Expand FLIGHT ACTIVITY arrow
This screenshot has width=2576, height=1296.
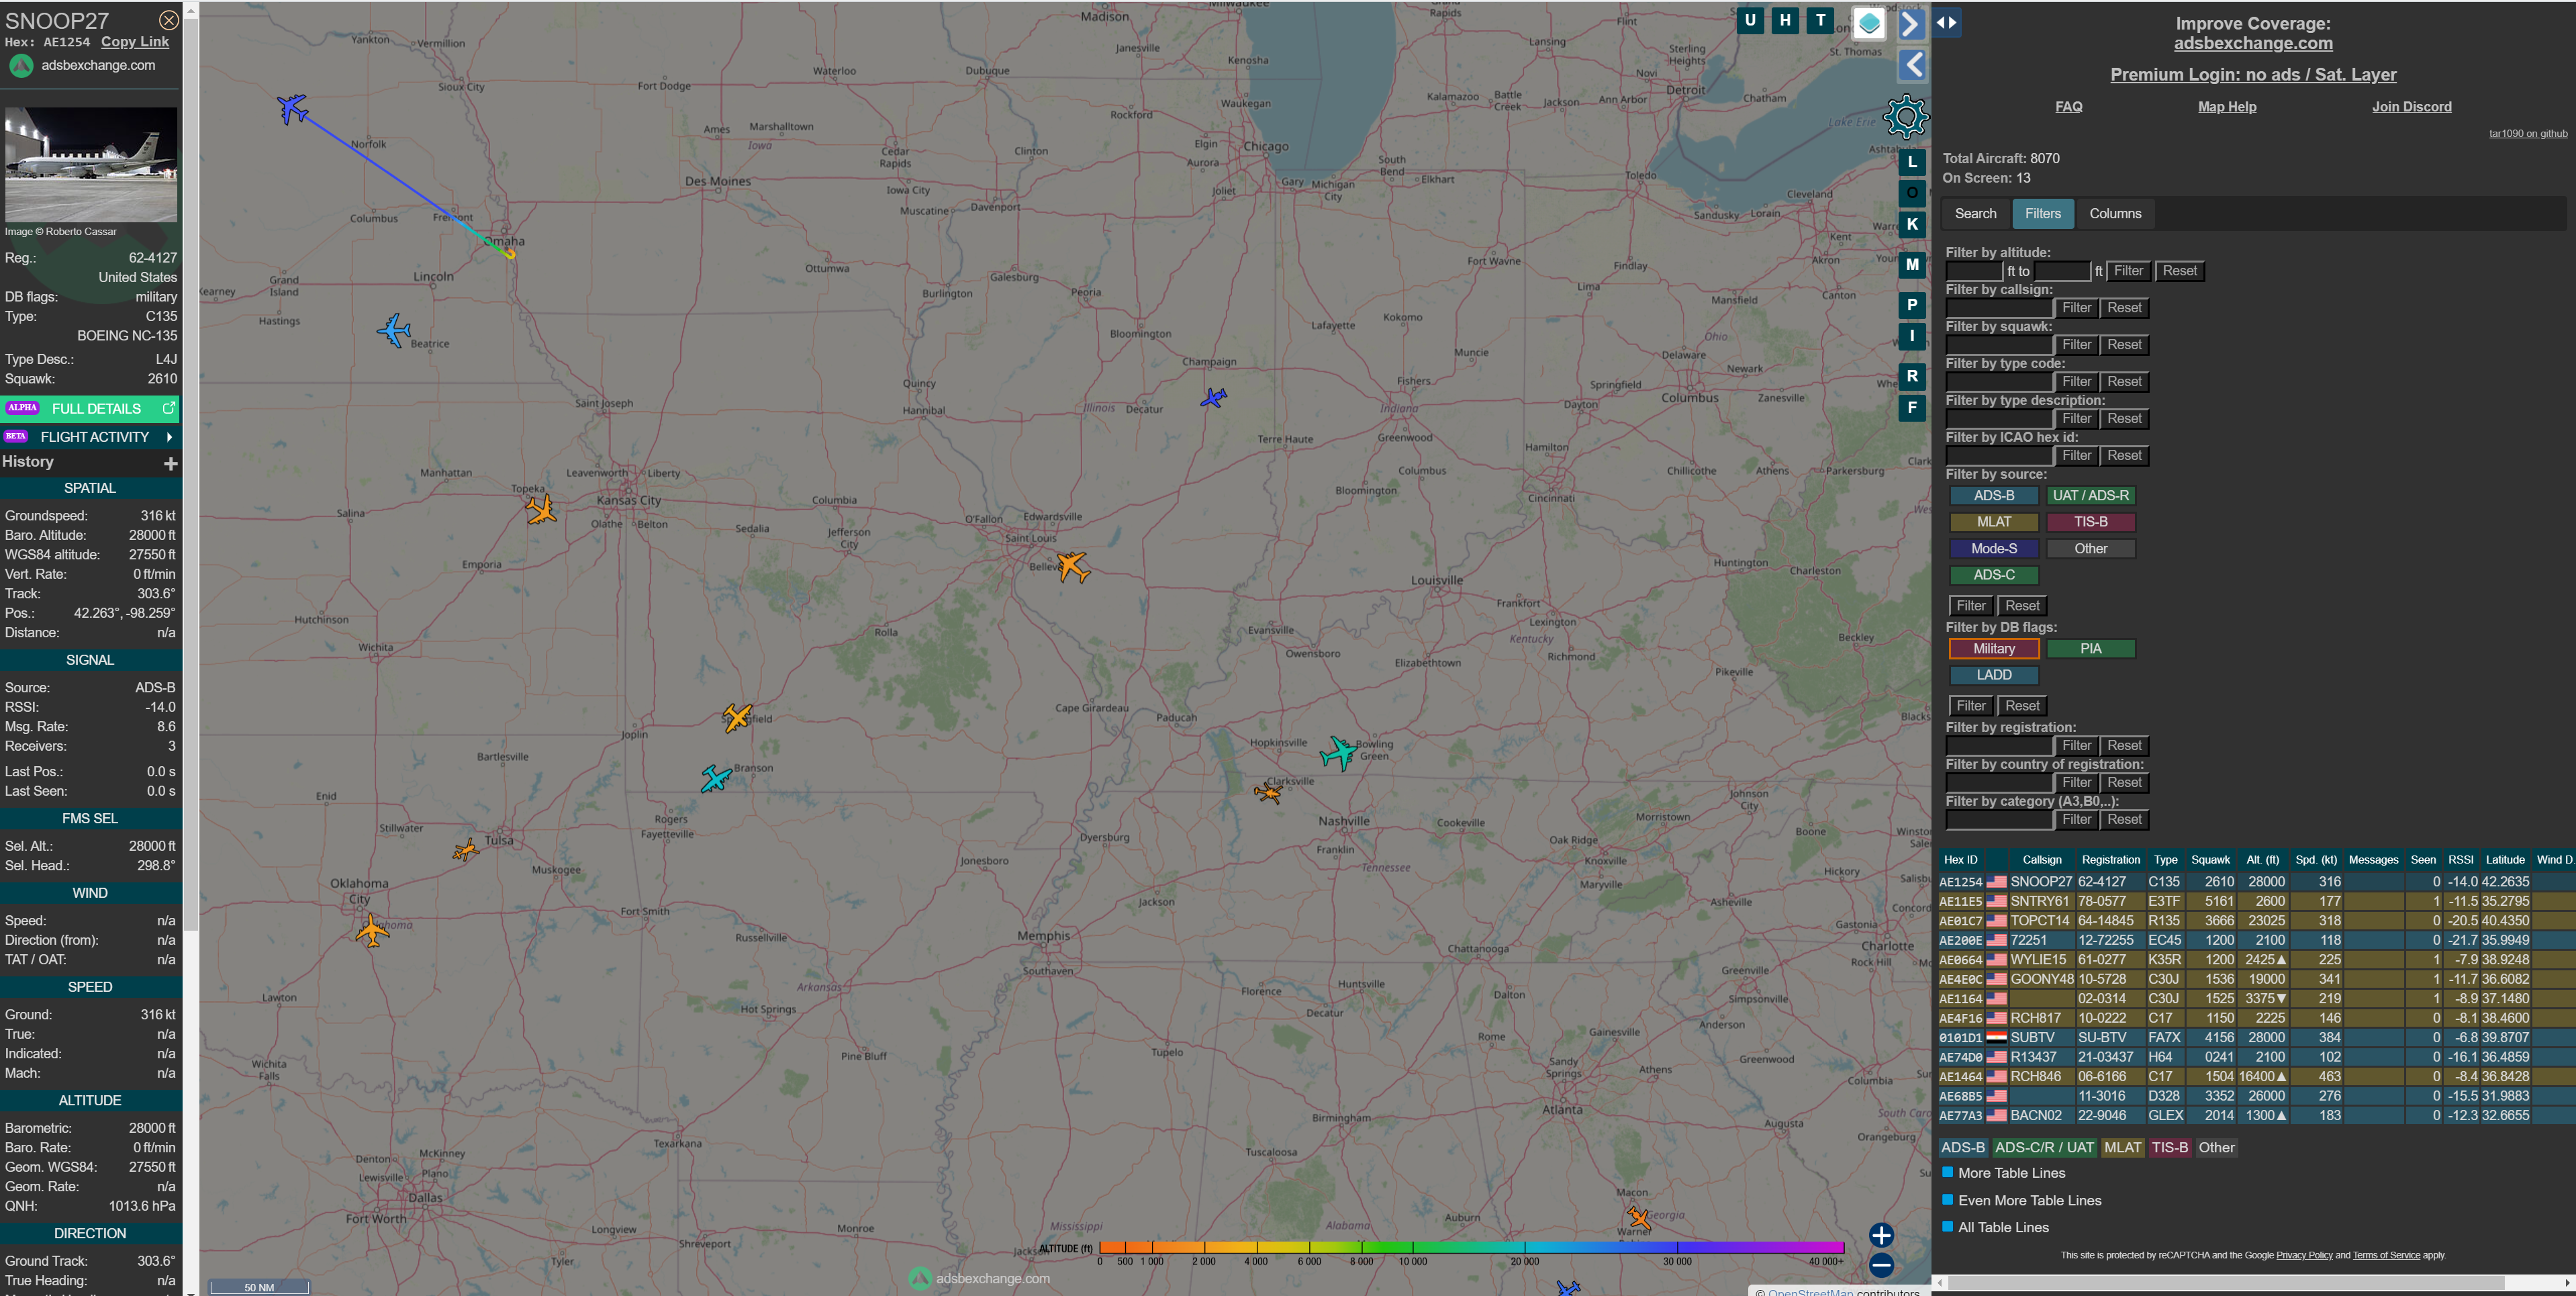coord(169,437)
